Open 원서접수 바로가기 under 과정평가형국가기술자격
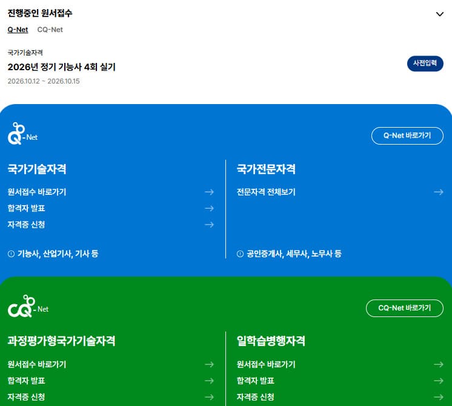This screenshot has height=406, width=452. pyautogui.click(x=37, y=364)
